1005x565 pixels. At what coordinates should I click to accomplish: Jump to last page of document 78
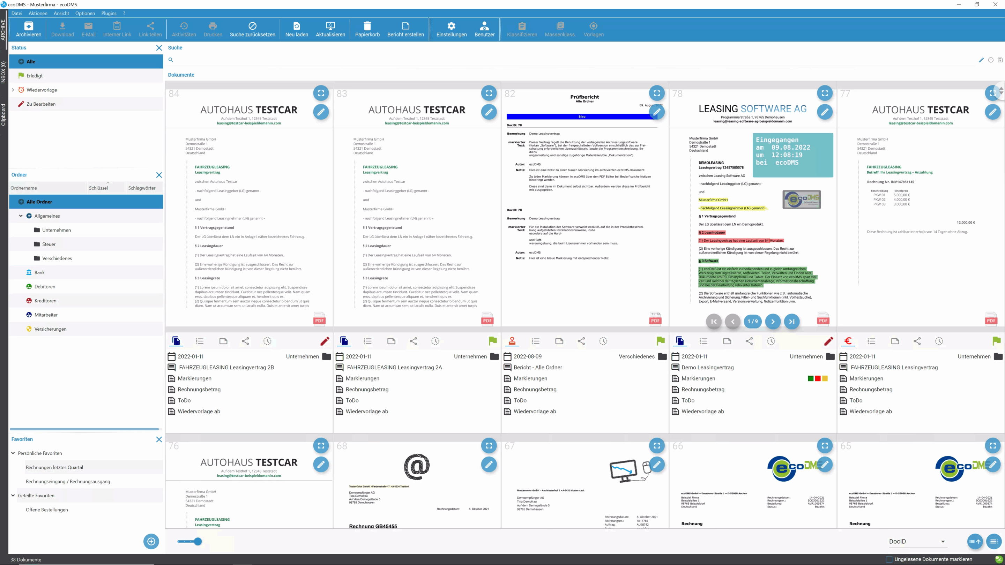tap(791, 321)
